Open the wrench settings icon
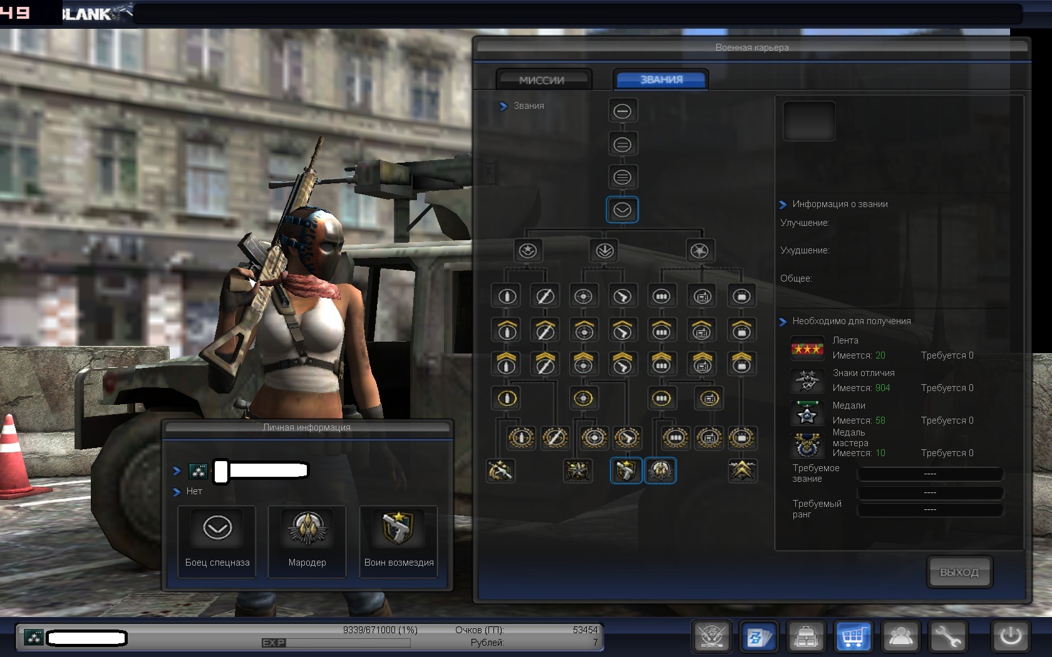 coord(947,637)
